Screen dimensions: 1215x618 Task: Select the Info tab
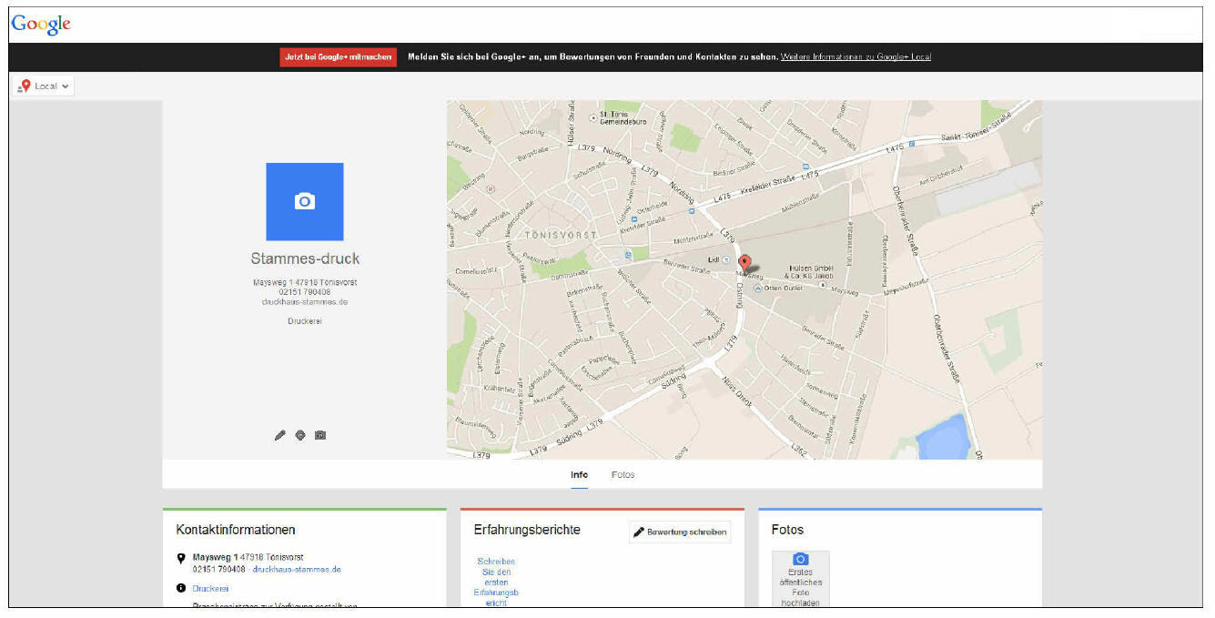579,475
